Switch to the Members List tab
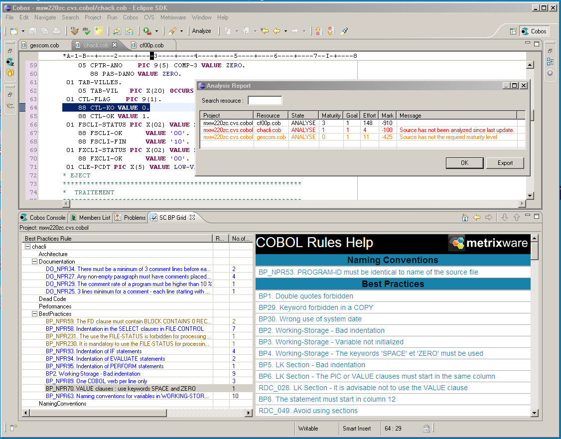561x439 pixels. tap(91, 218)
